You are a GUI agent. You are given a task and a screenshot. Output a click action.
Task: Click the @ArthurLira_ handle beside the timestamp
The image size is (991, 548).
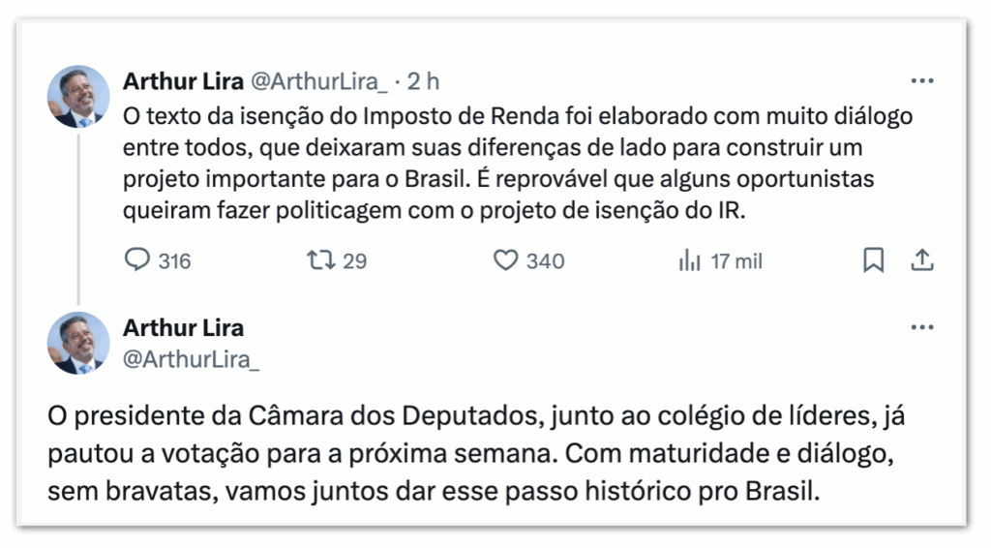(x=319, y=81)
